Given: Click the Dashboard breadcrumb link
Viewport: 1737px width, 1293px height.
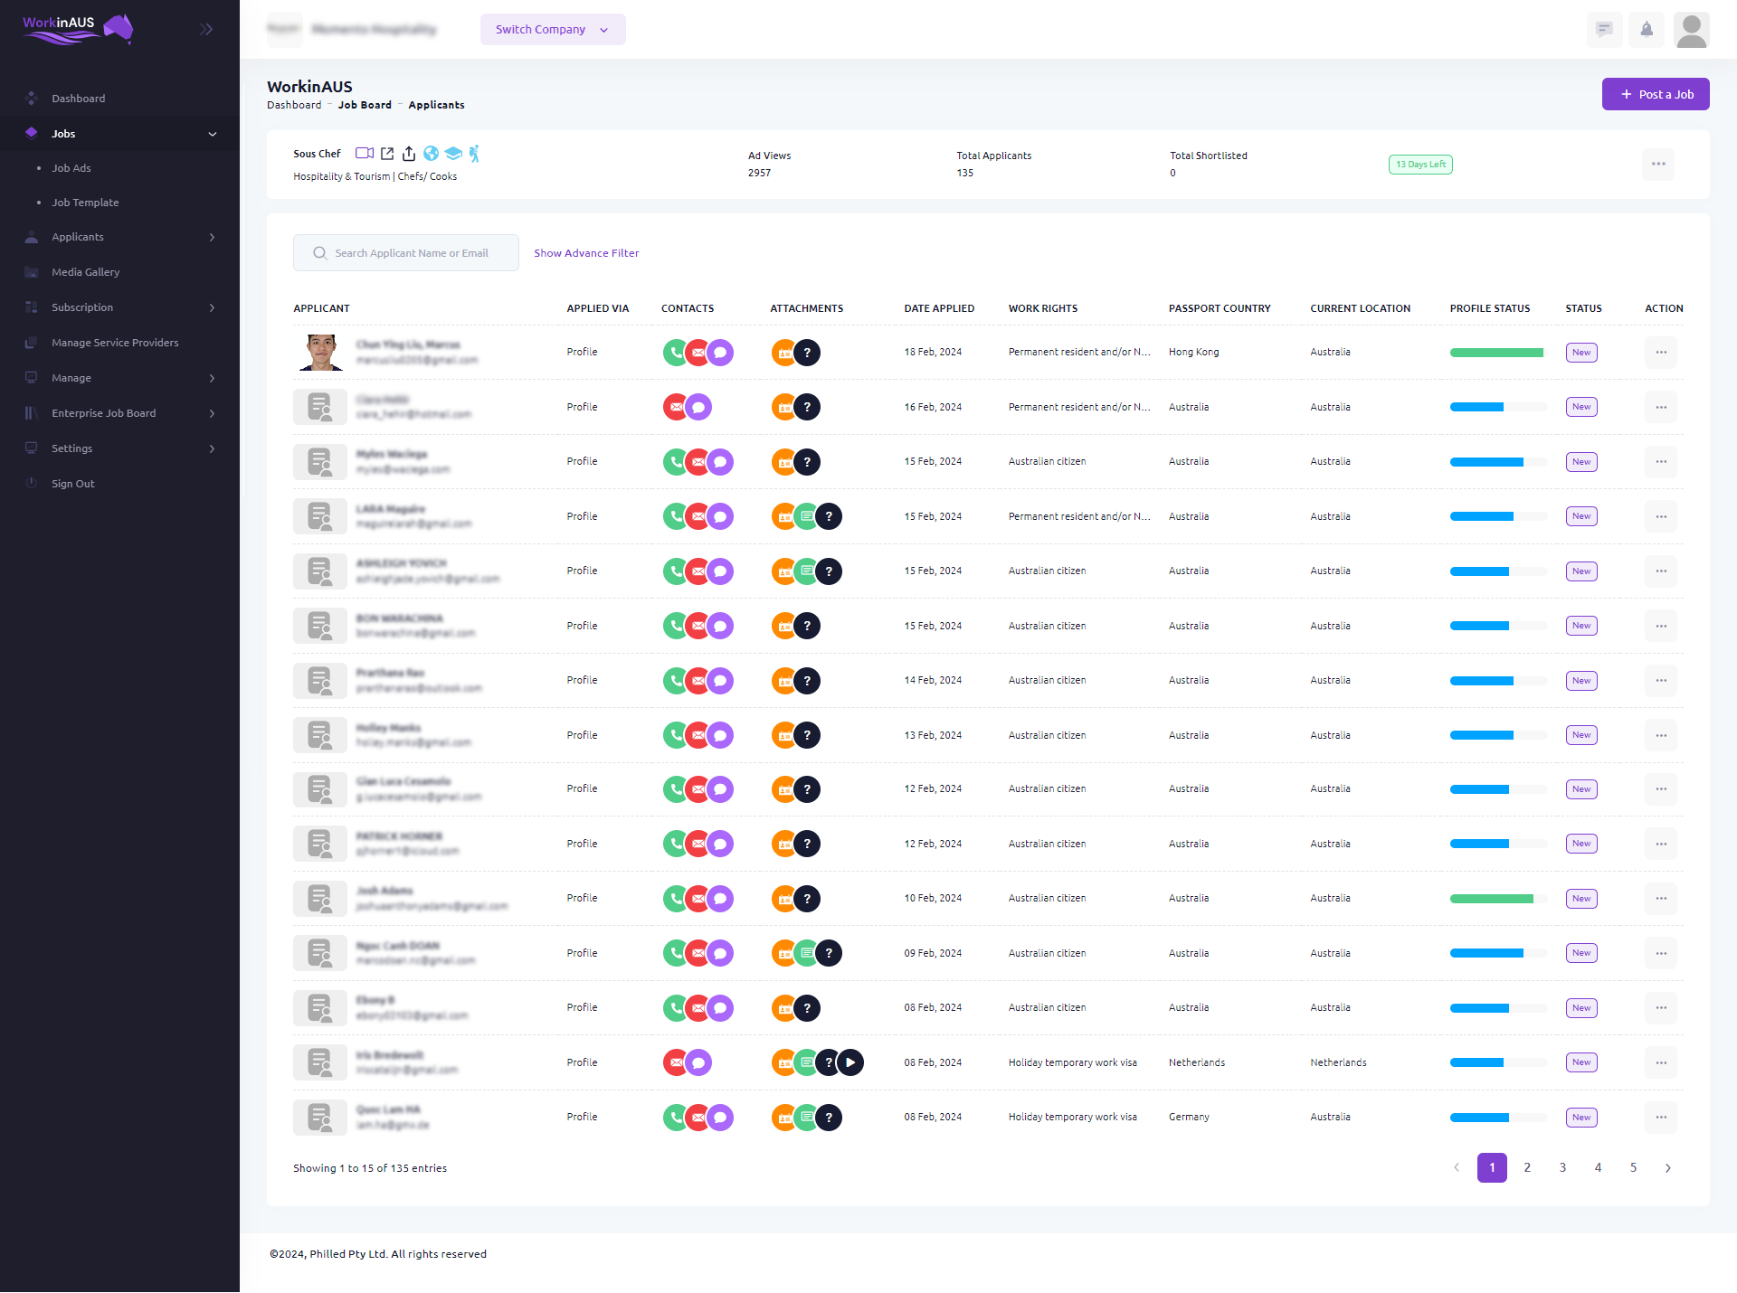Looking at the screenshot, I should 294,105.
